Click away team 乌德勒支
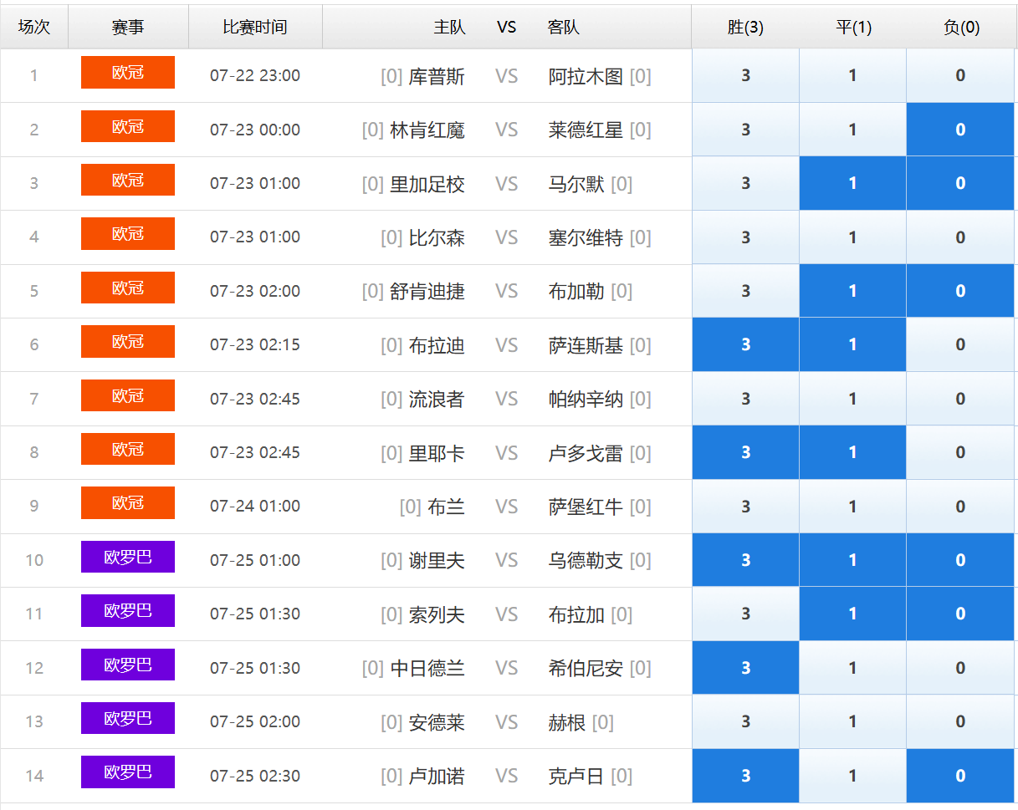Image resolution: width=1018 pixels, height=810 pixels. point(586,561)
